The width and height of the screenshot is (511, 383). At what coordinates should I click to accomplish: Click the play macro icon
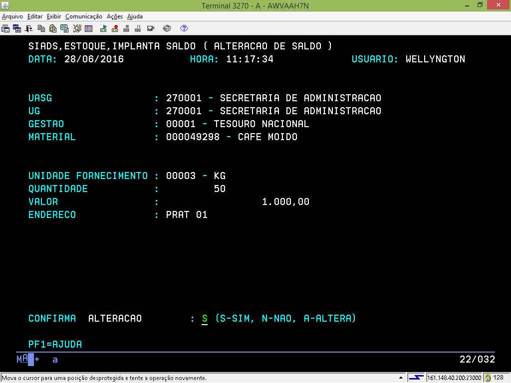pyautogui.click(x=103, y=28)
